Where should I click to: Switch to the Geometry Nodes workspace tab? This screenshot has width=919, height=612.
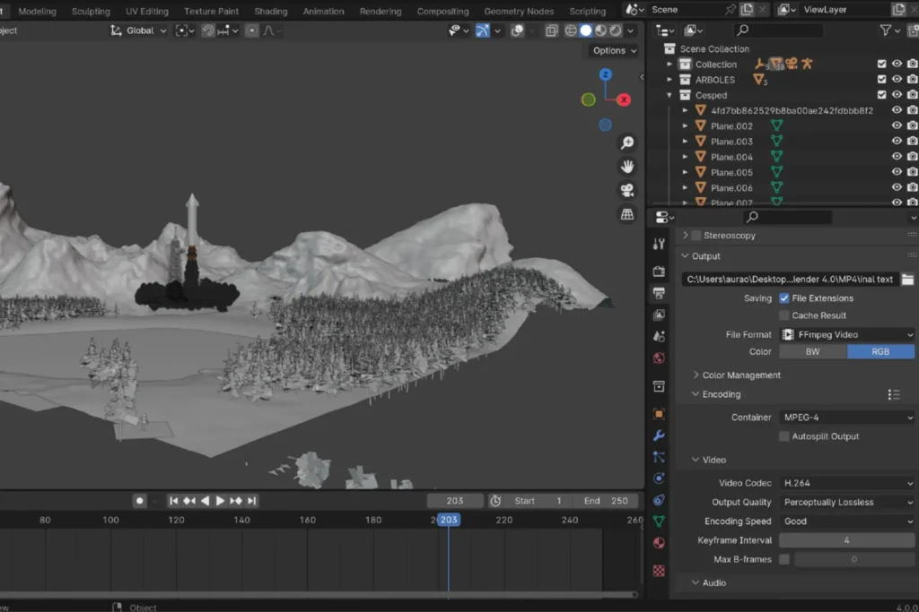pos(519,12)
